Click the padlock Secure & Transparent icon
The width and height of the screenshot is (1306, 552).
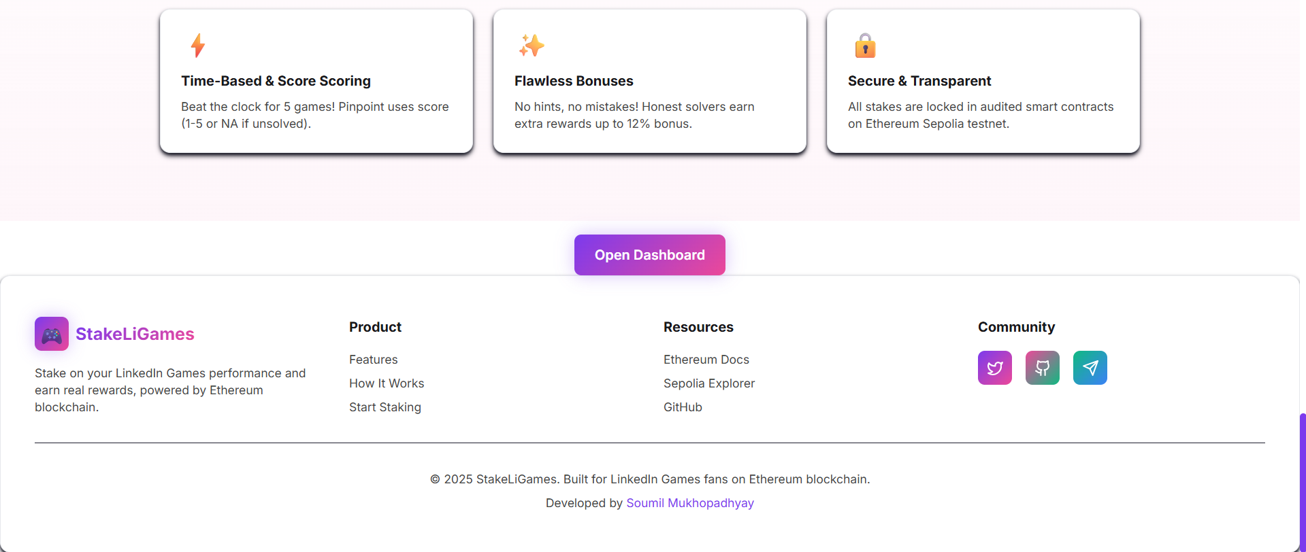pyautogui.click(x=865, y=46)
